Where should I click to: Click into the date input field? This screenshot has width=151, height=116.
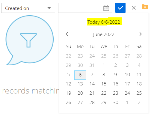pyautogui.click(x=81, y=8)
